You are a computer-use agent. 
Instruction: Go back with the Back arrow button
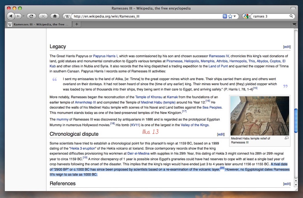[x=11, y=16]
